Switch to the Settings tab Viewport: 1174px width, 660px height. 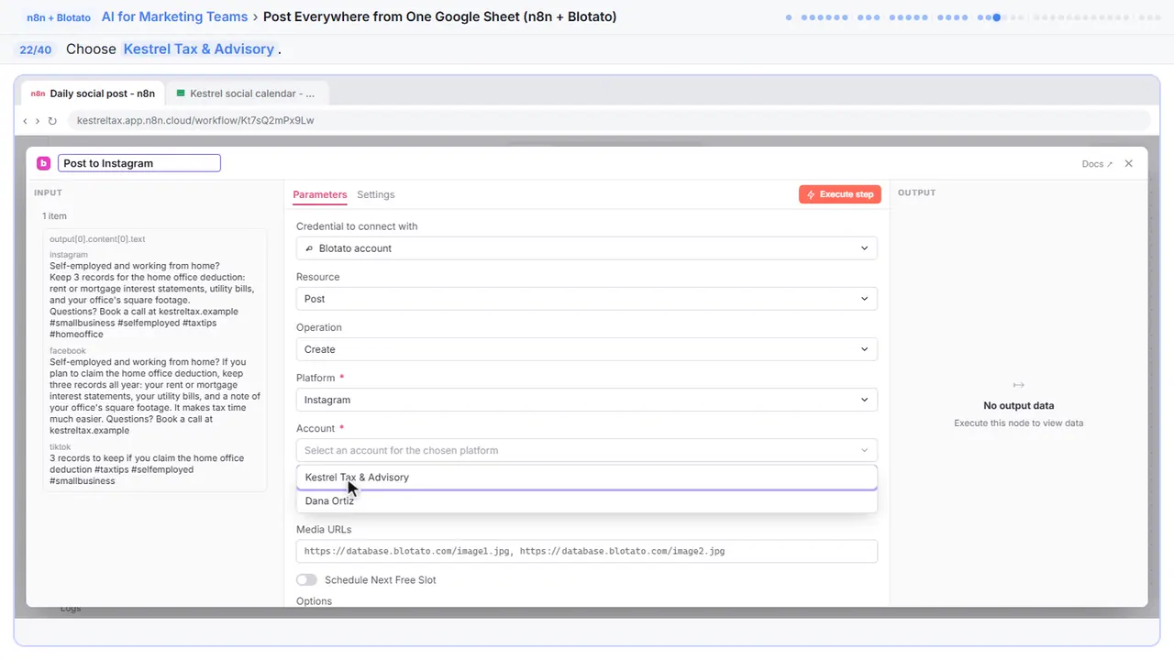point(376,194)
